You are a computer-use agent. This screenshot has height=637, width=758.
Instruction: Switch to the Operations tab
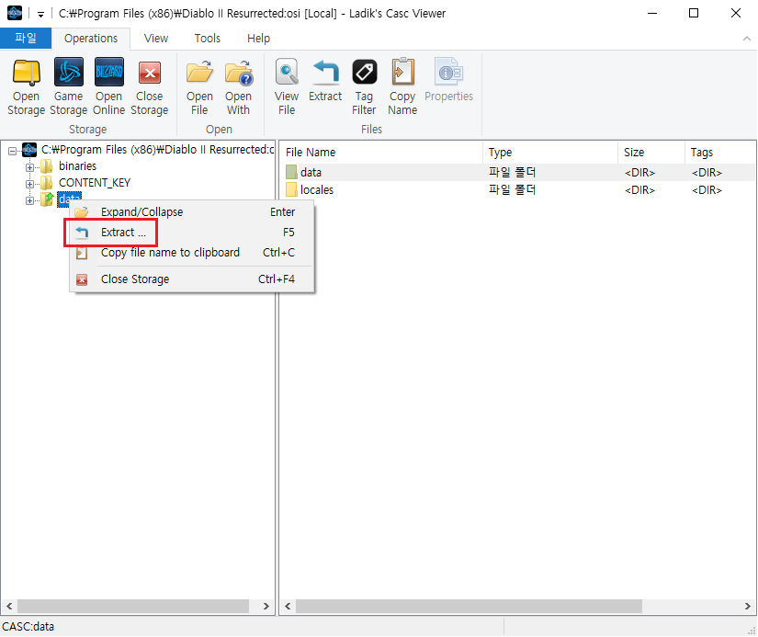tap(91, 39)
